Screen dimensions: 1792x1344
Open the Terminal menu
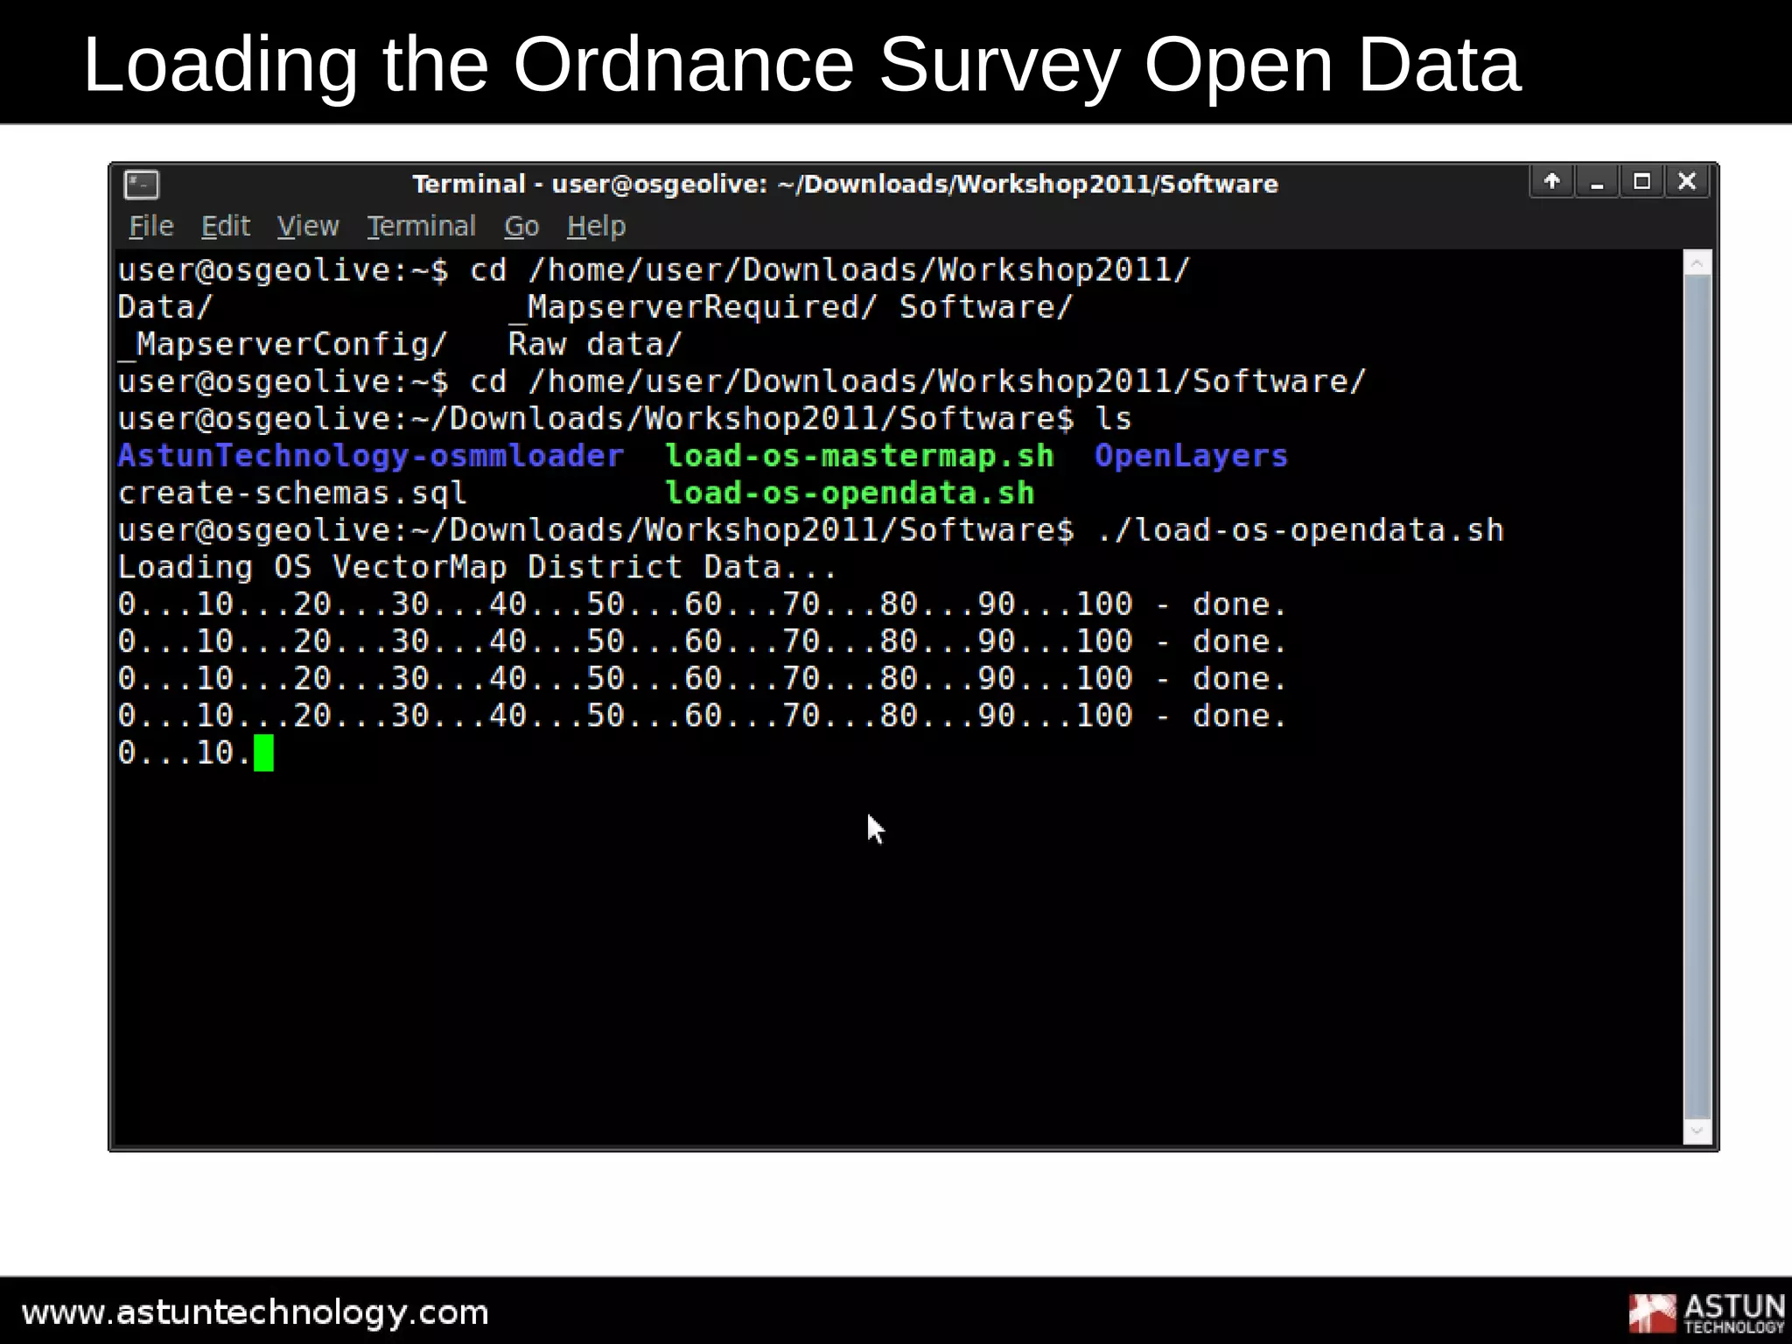pyautogui.click(x=421, y=227)
